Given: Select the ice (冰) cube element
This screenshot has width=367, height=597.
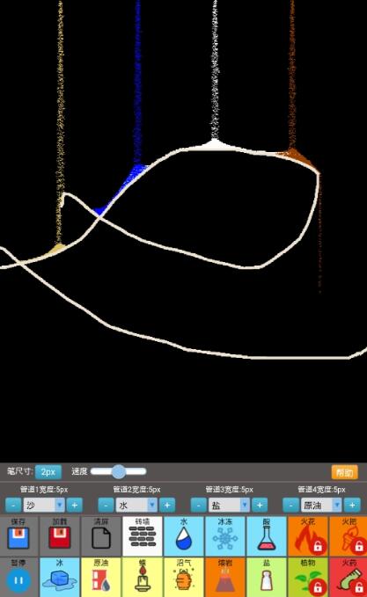Looking at the screenshot, I should coord(60,577).
